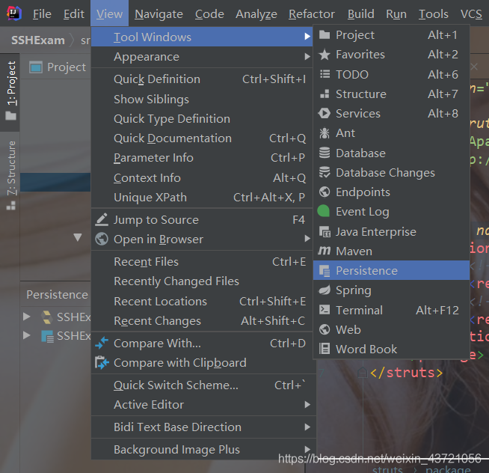Open the Navigate menu

(159, 14)
